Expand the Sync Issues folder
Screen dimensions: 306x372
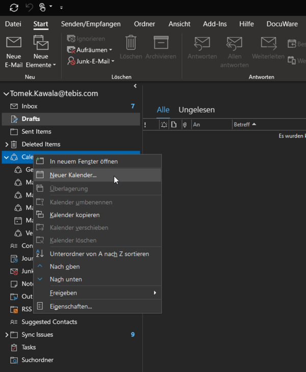tap(6, 335)
